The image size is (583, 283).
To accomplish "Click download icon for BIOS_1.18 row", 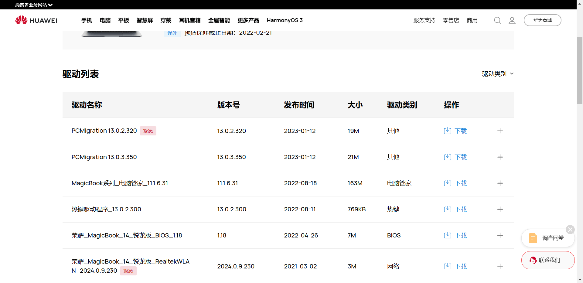I will pos(448,235).
